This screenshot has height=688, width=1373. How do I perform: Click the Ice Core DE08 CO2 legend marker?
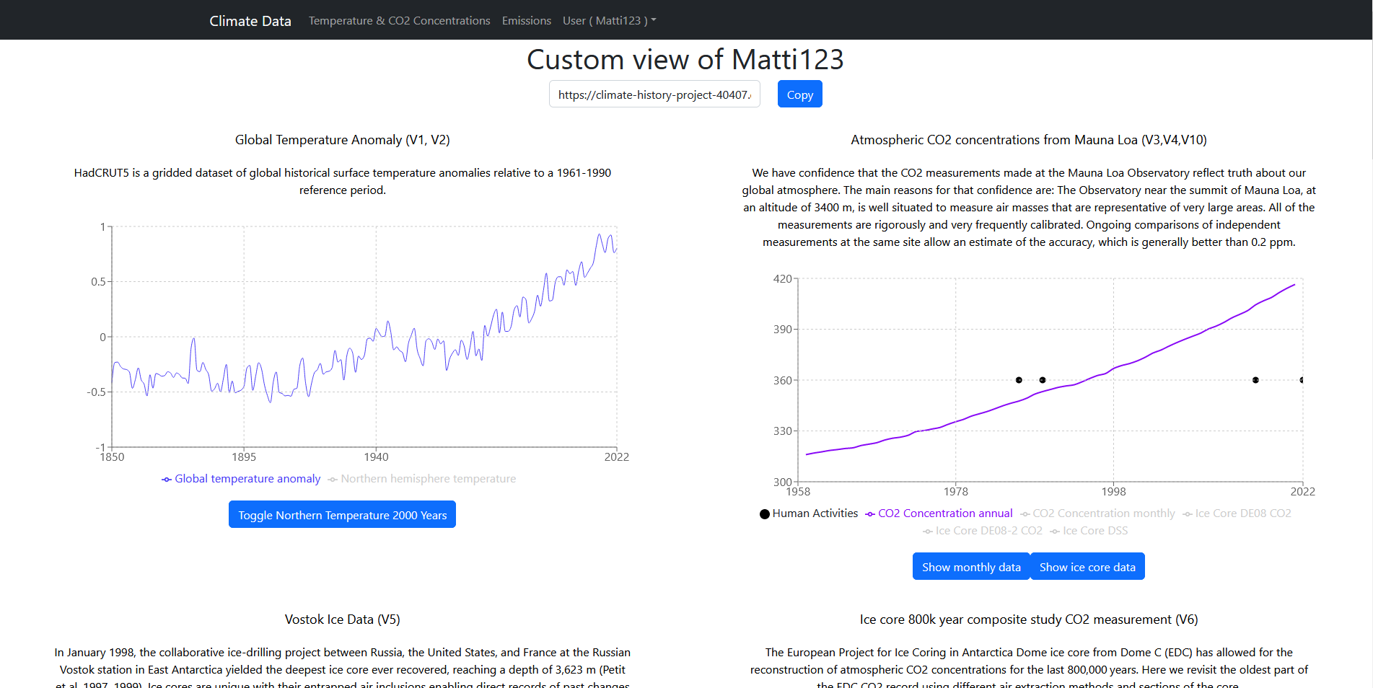click(x=1187, y=513)
